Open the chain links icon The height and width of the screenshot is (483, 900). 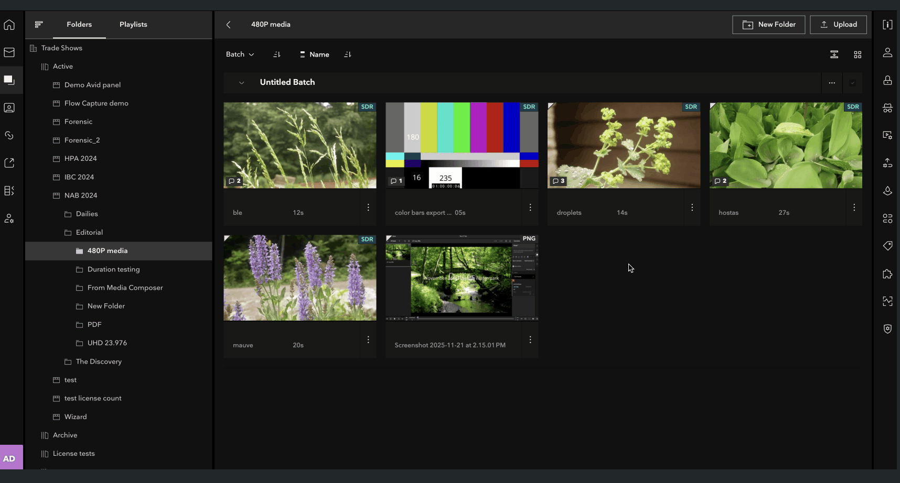pos(9,136)
